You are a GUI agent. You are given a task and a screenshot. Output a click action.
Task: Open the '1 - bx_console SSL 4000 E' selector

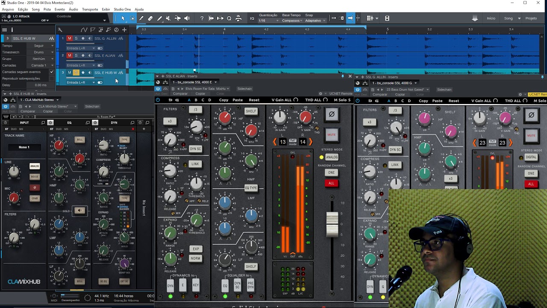[x=195, y=82]
